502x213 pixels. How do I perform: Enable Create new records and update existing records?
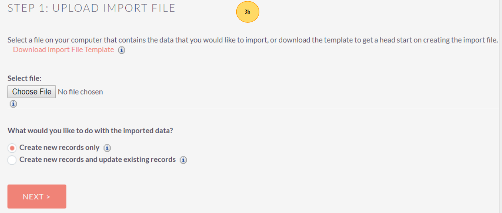pyautogui.click(x=12, y=160)
